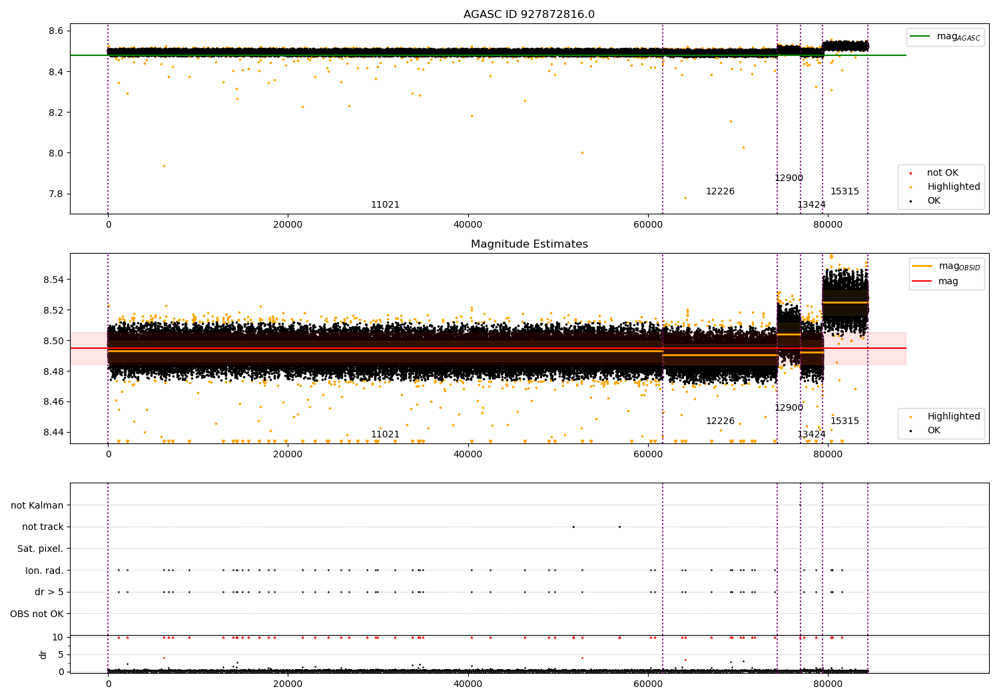Click obsid label 12226 in the middle plot
This screenshot has height=699, width=999.
click(720, 421)
